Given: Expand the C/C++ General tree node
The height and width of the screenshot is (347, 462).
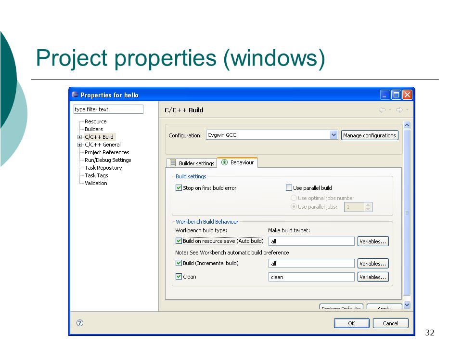Looking at the screenshot, I should tap(79, 145).
